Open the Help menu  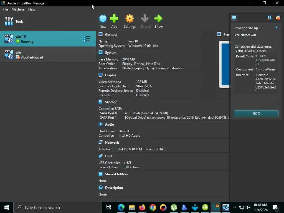tap(32, 9)
